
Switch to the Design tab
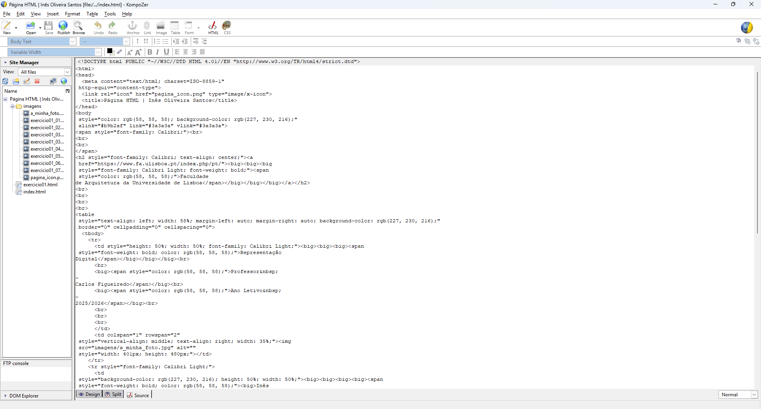point(89,394)
